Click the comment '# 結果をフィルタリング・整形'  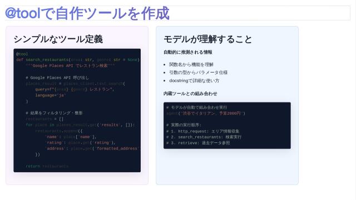tap(54, 113)
